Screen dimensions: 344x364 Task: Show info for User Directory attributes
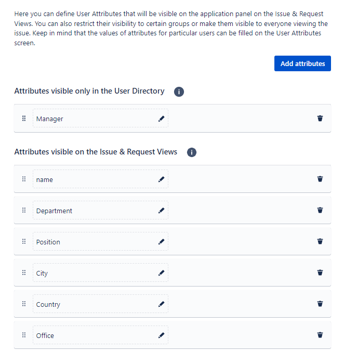[179, 92]
